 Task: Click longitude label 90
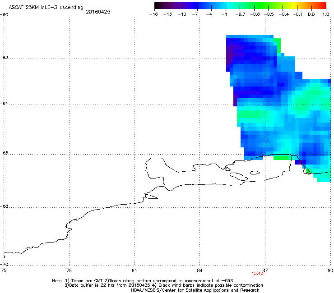[x=330, y=270]
